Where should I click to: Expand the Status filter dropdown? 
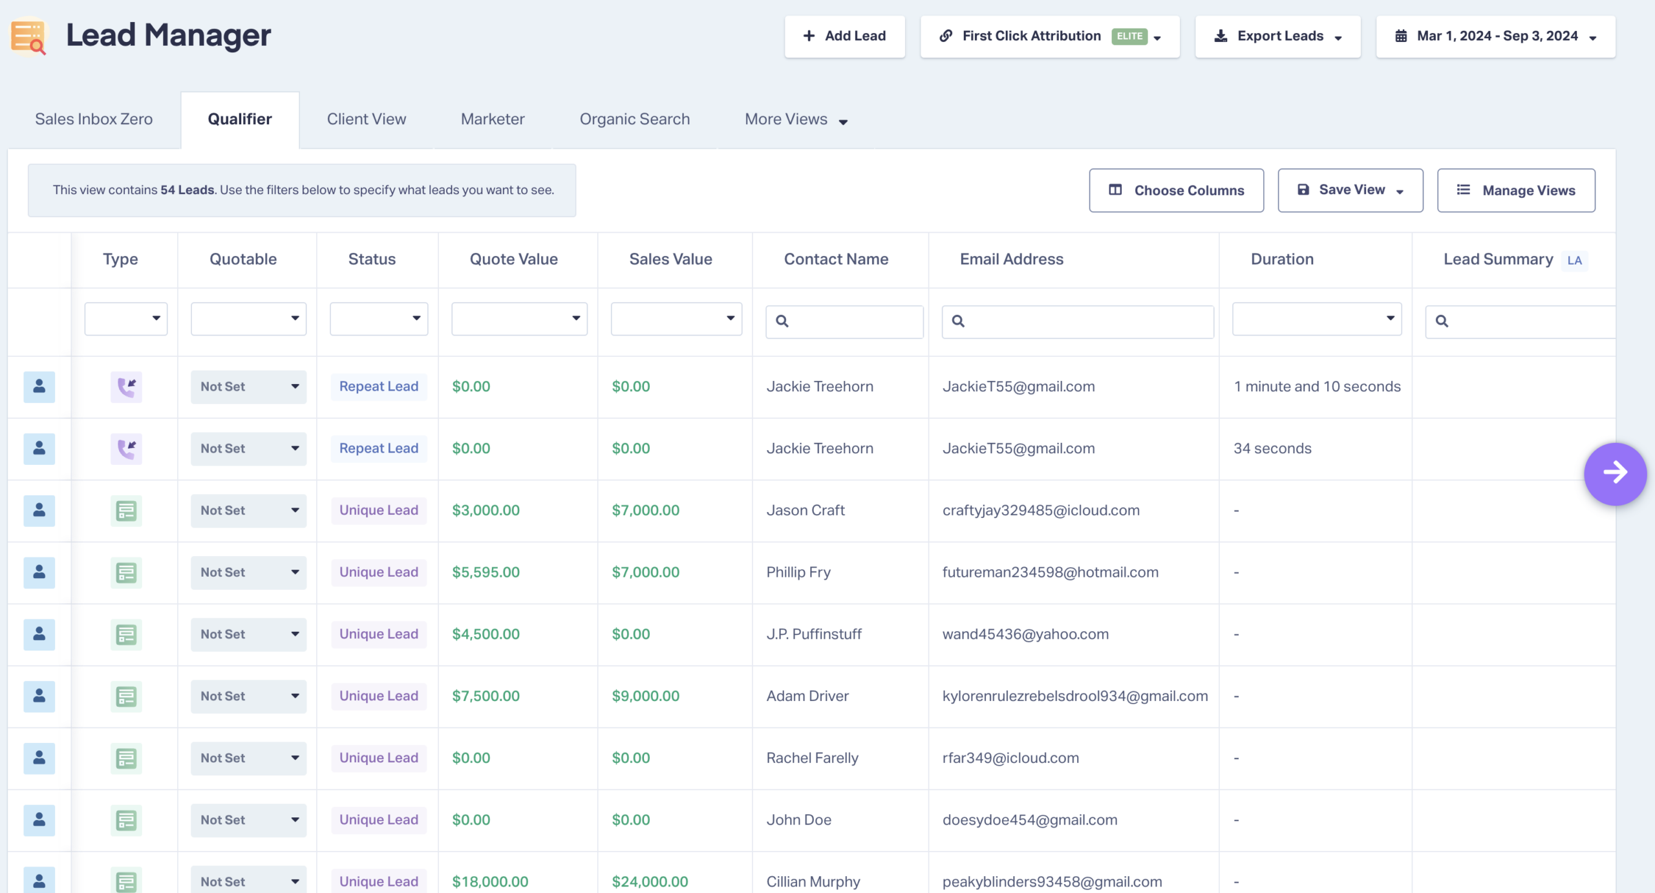[x=379, y=319]
